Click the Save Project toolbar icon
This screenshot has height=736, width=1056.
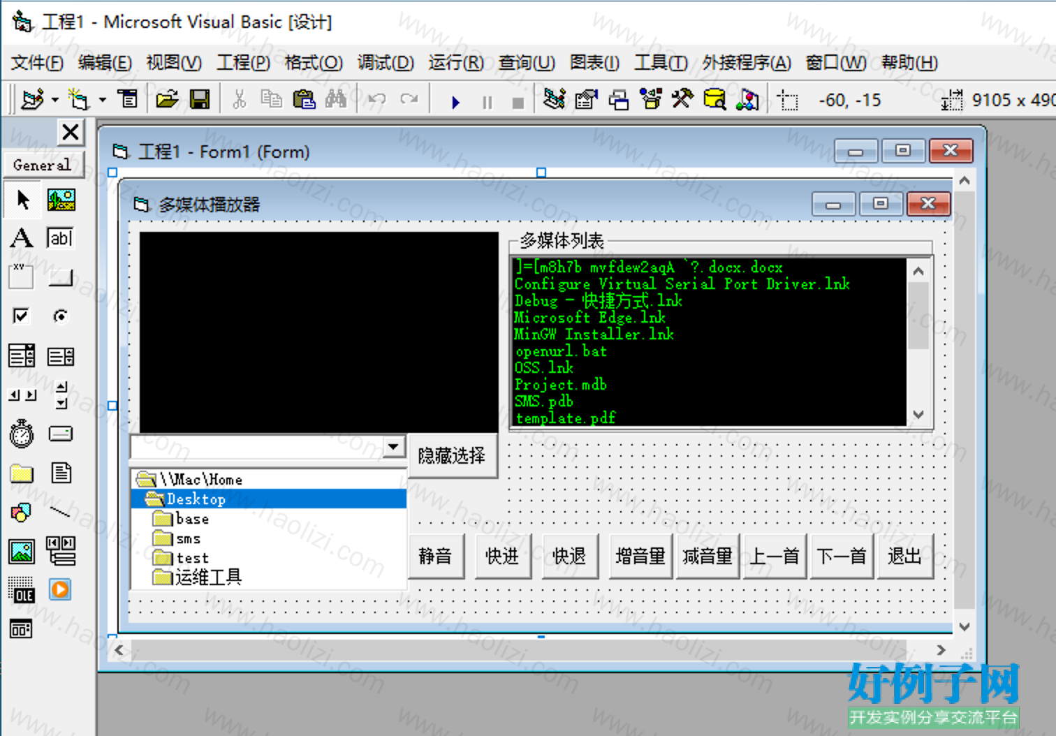200,100
